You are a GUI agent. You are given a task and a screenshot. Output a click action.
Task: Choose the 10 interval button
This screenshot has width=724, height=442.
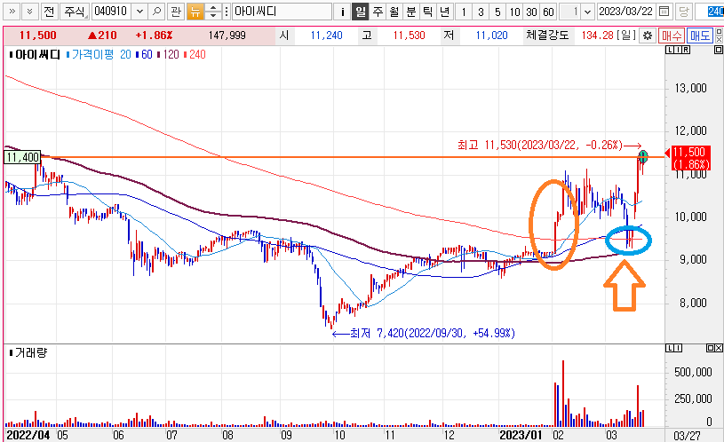tap(515, 12)
